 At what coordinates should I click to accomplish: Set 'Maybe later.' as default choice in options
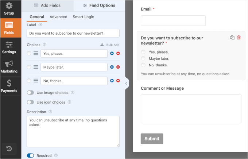[29, 67]
